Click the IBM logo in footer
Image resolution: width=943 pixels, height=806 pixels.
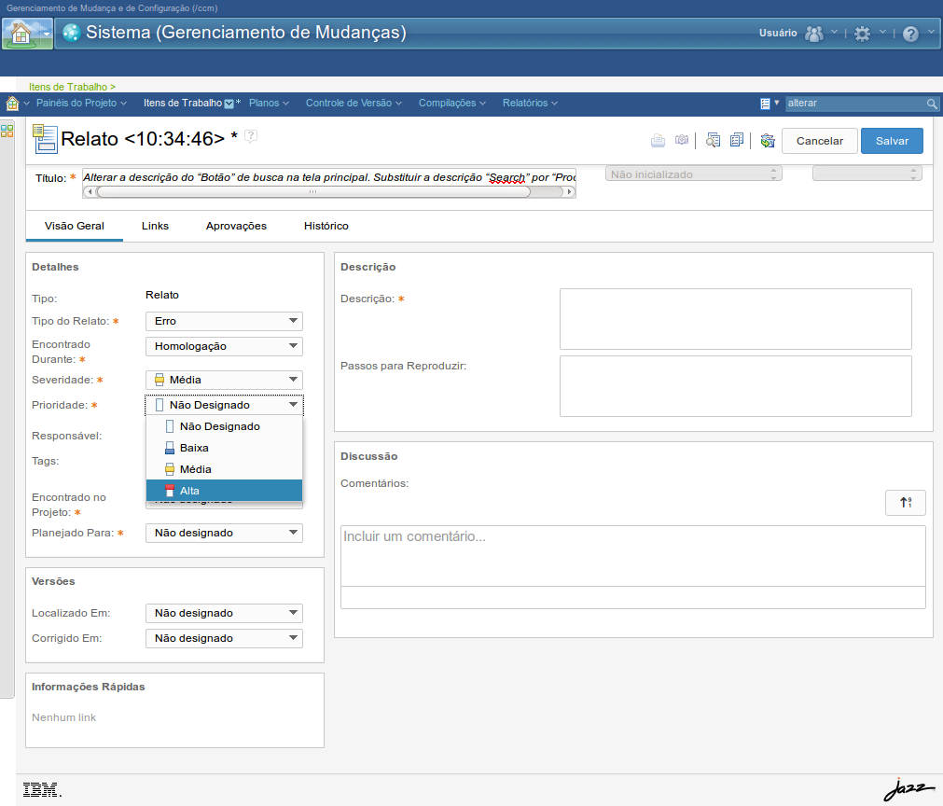tap(42, 790)
